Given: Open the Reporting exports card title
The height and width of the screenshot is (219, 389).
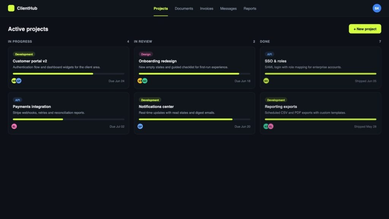Looking at the screenshot, I should point(281,106).
